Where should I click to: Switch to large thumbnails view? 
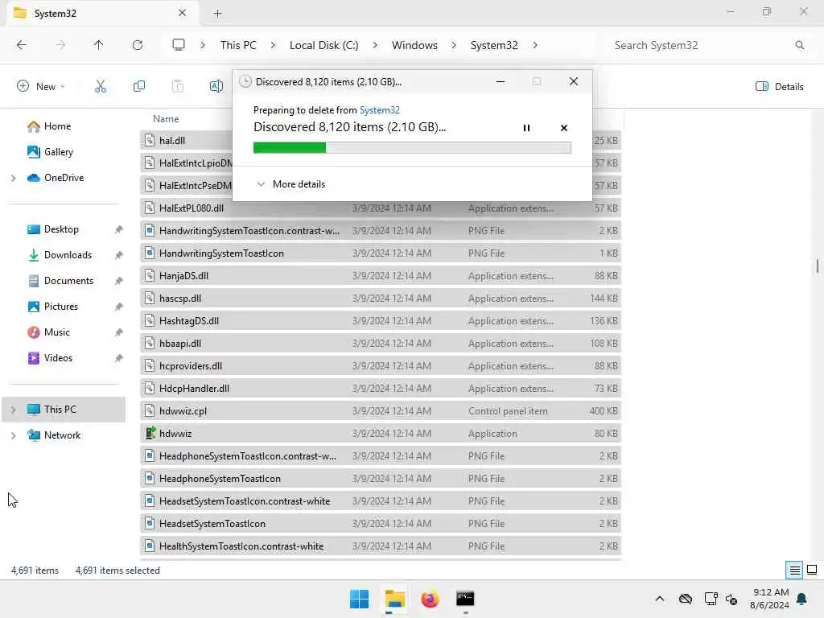[812, 571]
